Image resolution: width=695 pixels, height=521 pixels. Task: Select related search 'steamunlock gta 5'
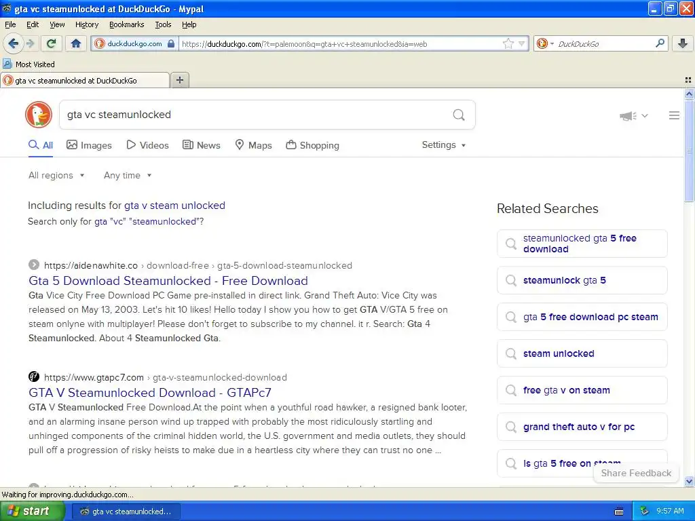click(582, 280)
